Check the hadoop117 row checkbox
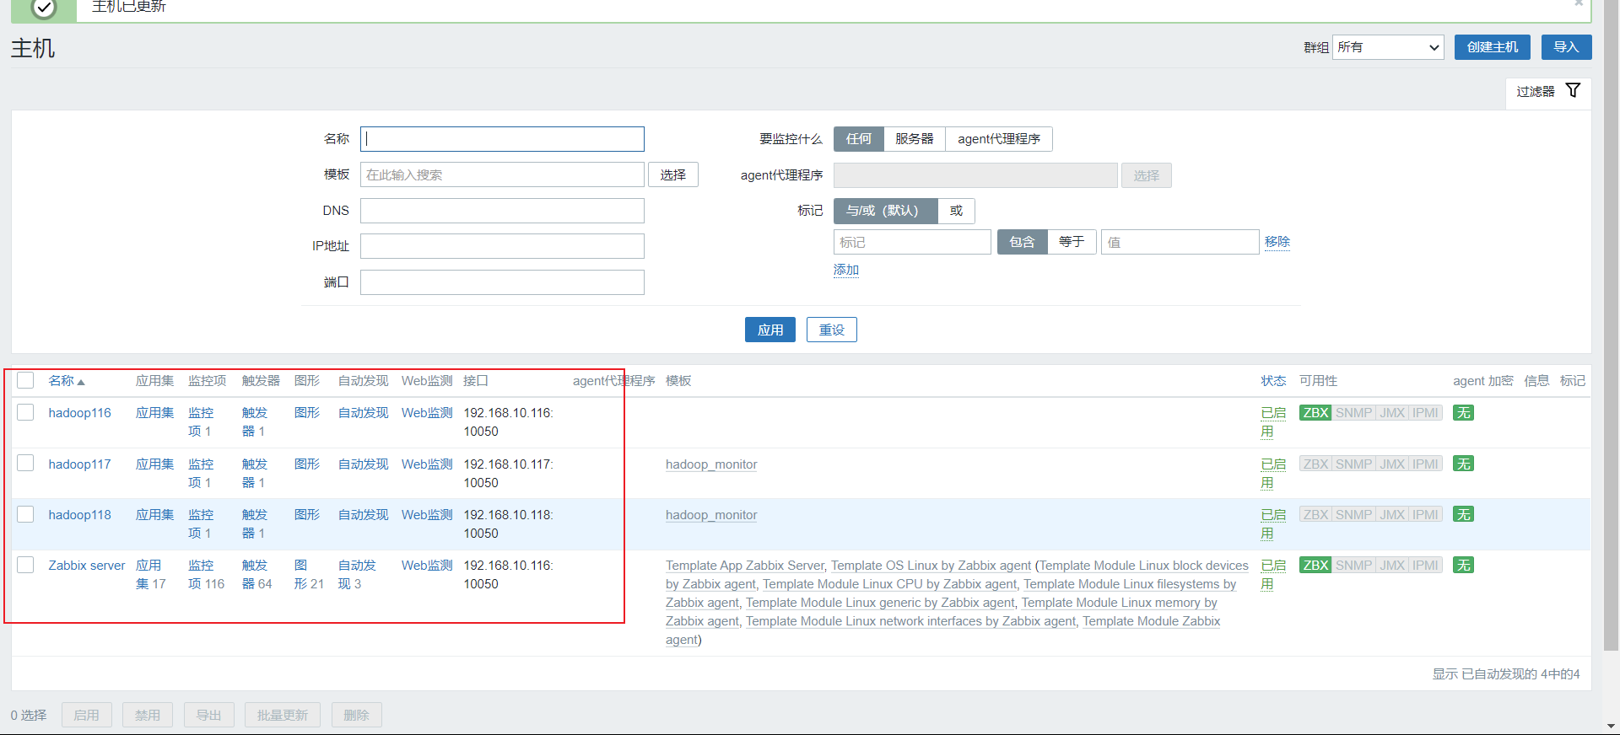This screenshot has height=735, width=1620. [x=25, y=463]
